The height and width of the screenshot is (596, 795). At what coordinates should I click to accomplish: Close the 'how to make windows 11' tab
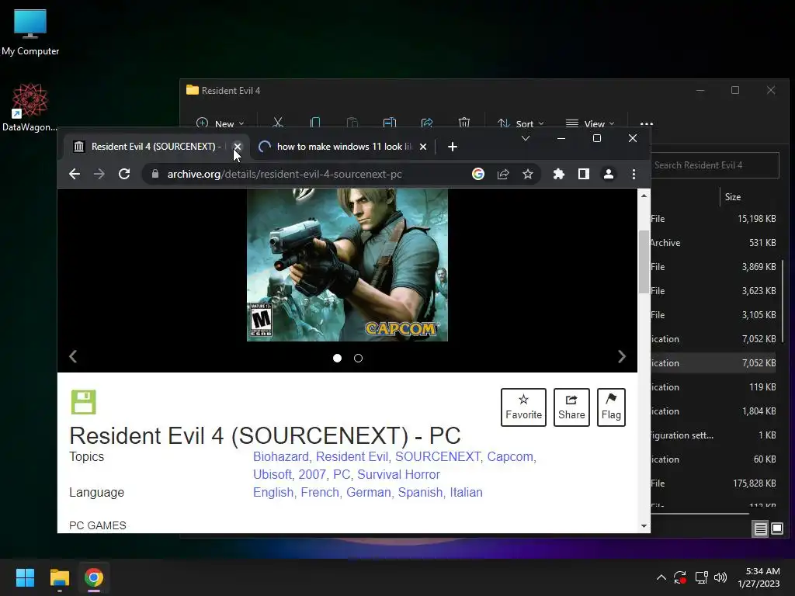[x=423, y=147]
